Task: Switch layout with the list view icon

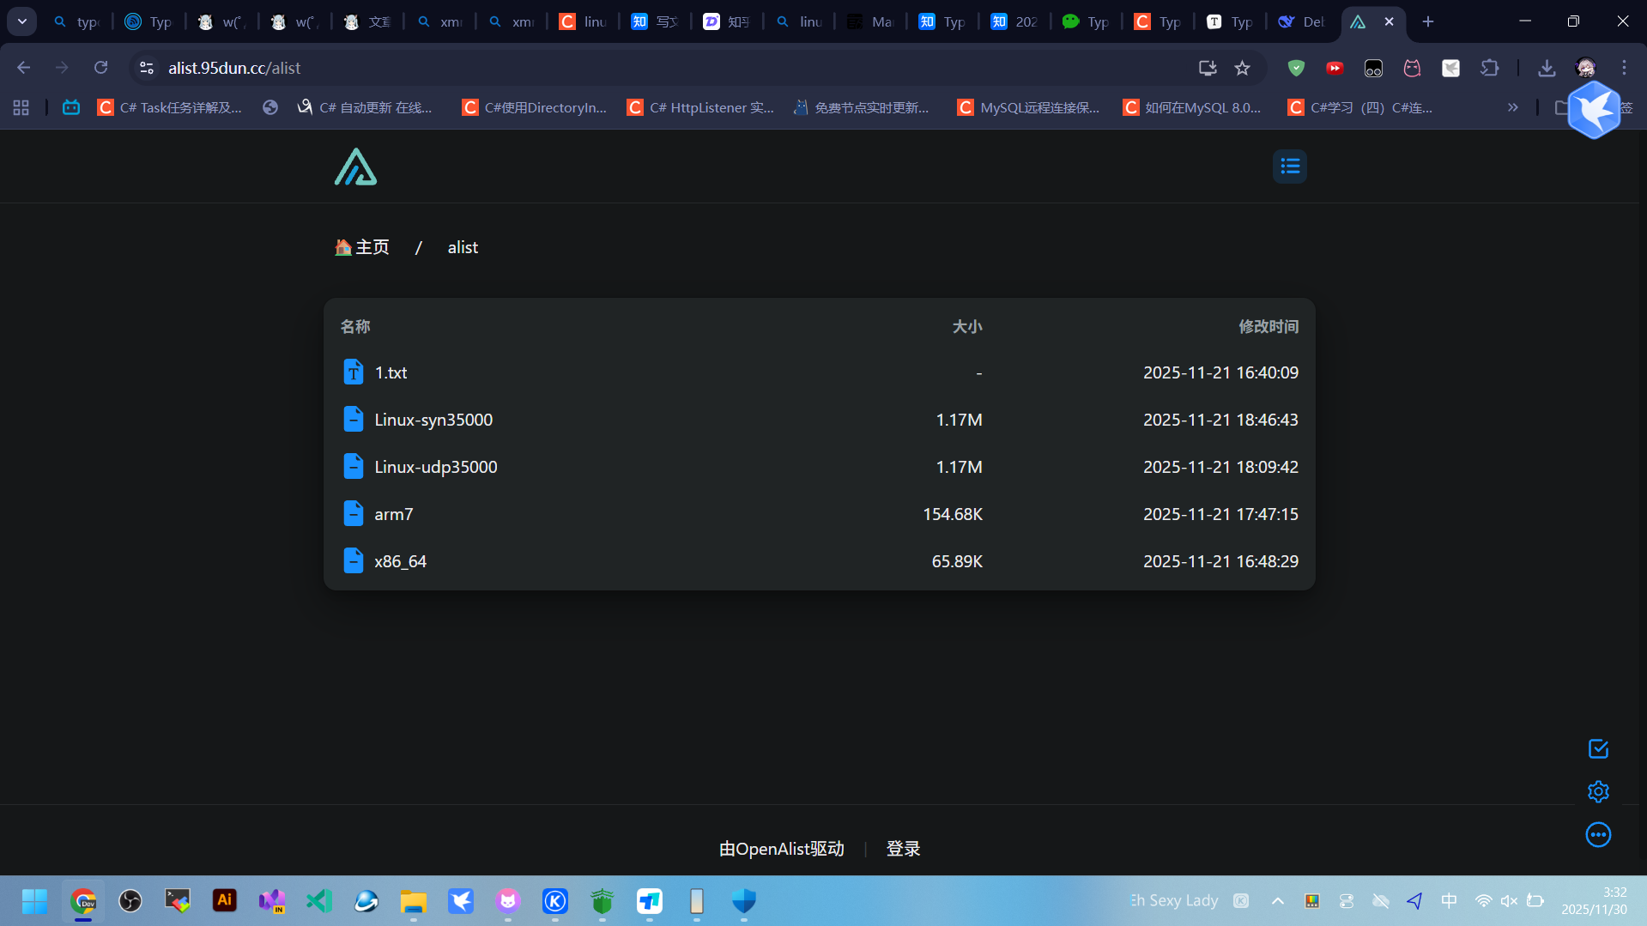Action: [x=1289, y=166]
